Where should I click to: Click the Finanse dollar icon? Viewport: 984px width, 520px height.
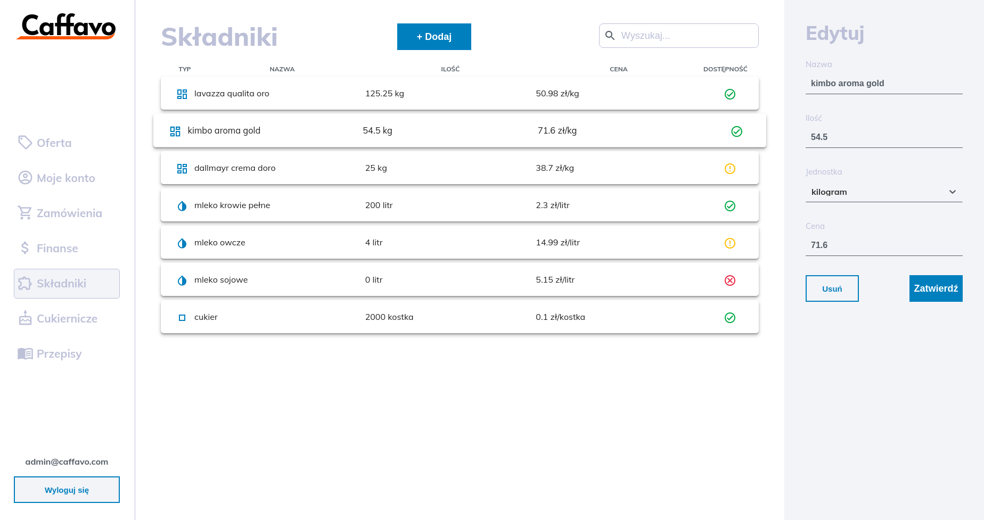pyautogui.click(x=25, y=247)
